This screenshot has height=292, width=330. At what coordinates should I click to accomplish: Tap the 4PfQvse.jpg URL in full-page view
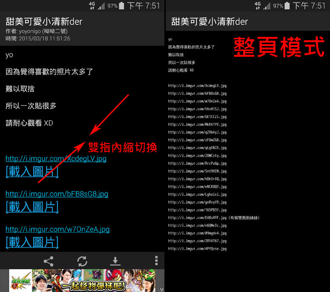pyautogui.click(x=198, y=249)
